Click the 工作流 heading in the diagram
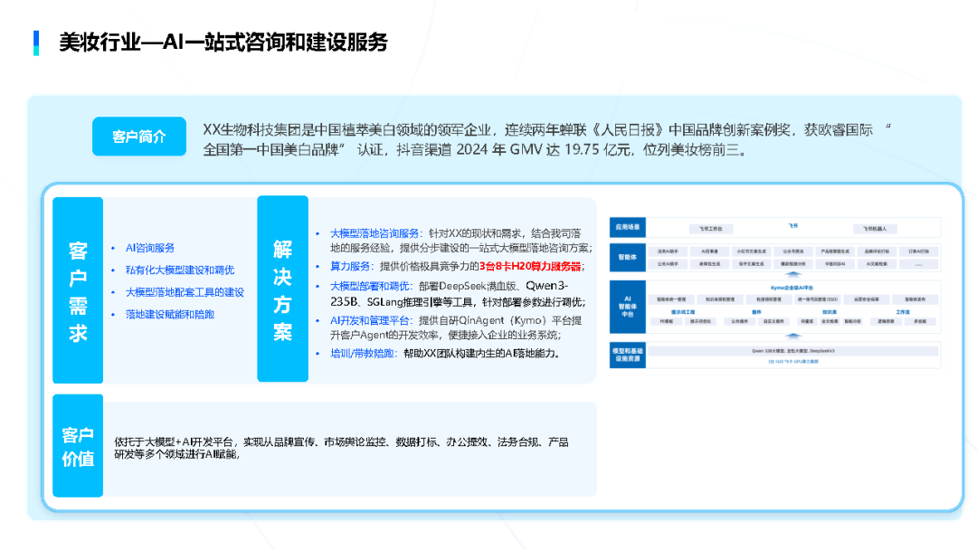The width and height of the screenshot is (977, 550). pos(903,312)
